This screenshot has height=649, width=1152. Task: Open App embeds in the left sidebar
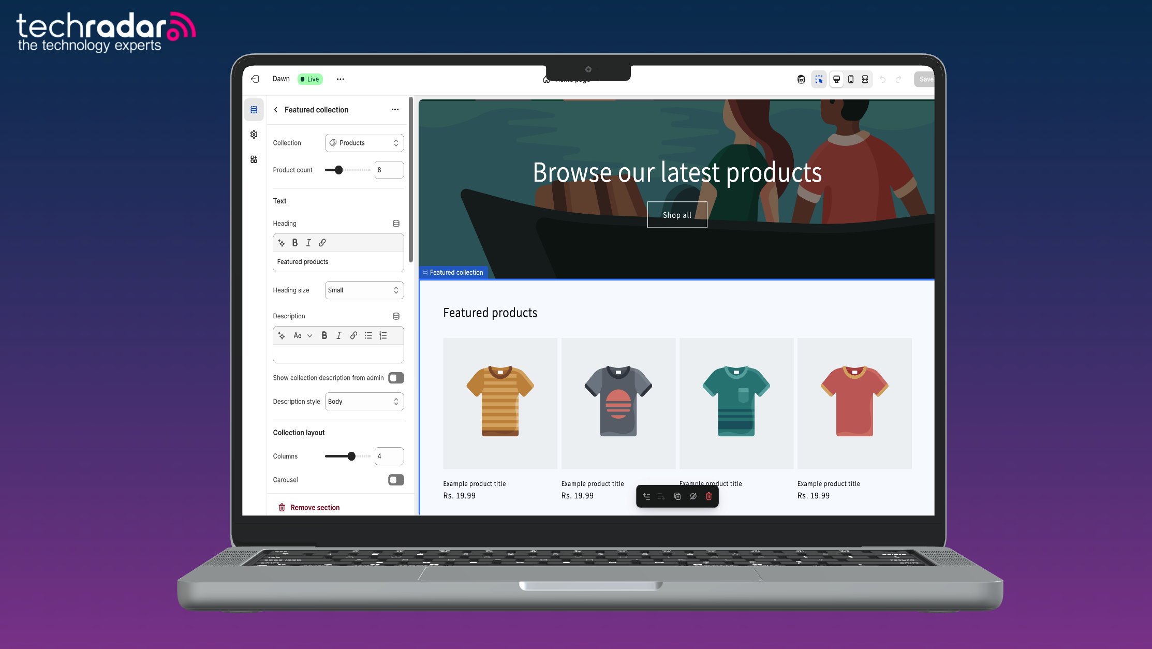tap(254, 159)
